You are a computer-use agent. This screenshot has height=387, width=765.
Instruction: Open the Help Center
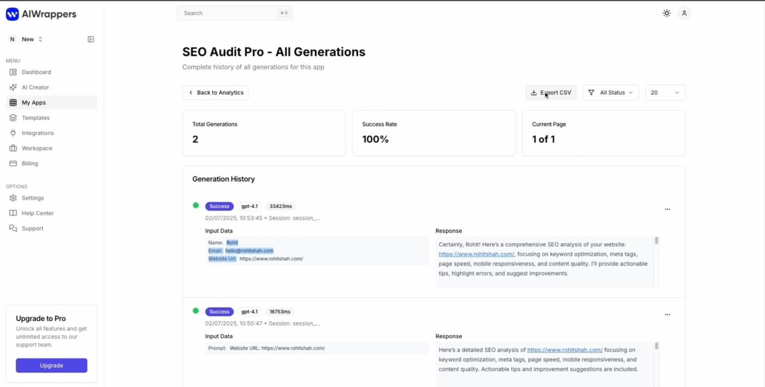pyautogui.click(x=37, y=213)
